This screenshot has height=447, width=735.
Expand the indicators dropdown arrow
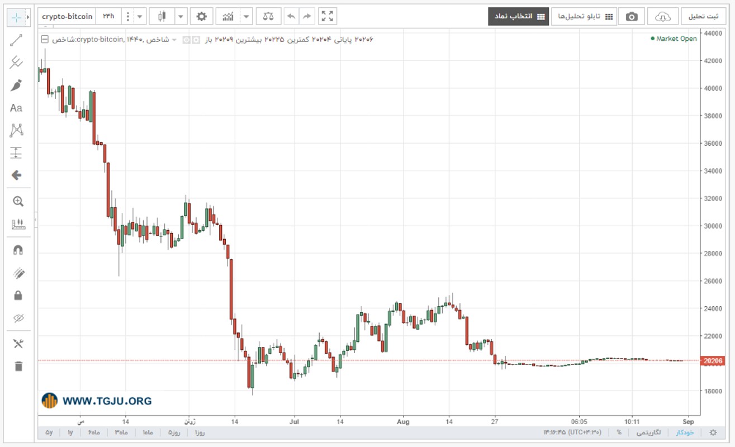pyautogui.click(x=246, y=17)
